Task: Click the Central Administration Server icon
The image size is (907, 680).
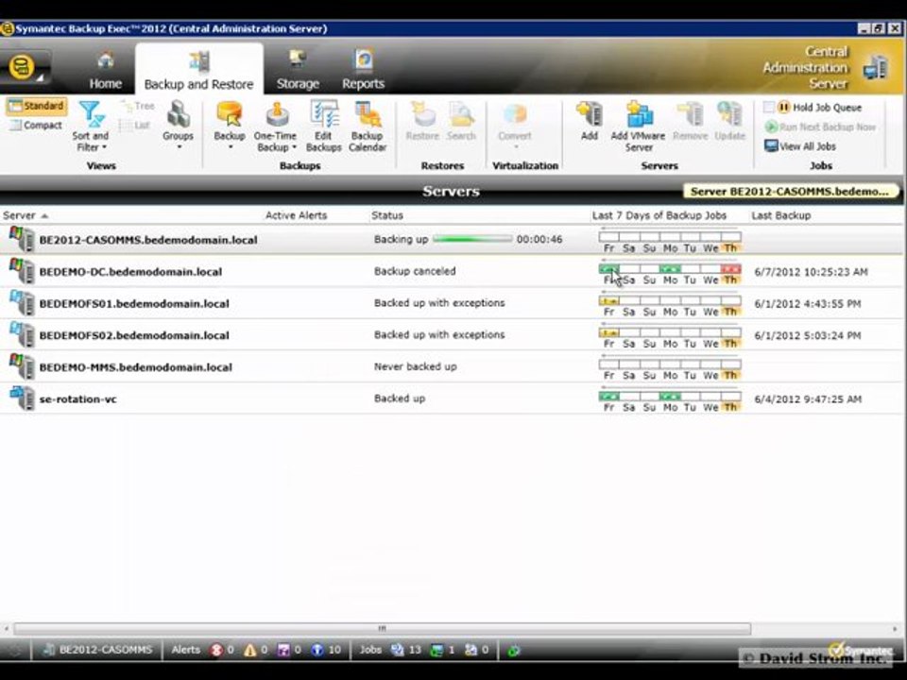Action: tap(875, 68)
